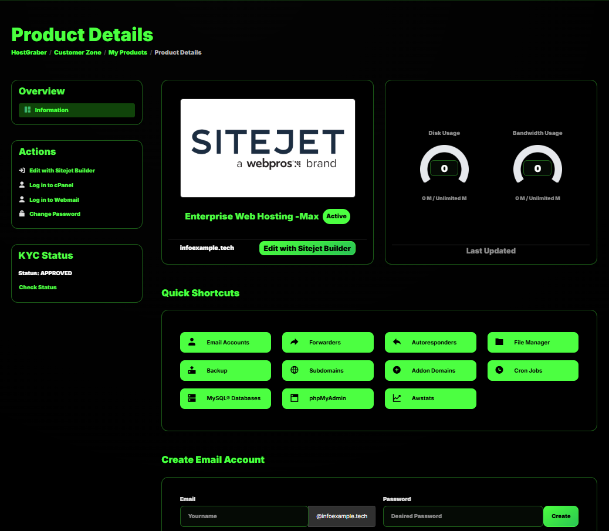Open Subdomains shortcut
Viewport: 609px width, 531px height.
[328, 370]
